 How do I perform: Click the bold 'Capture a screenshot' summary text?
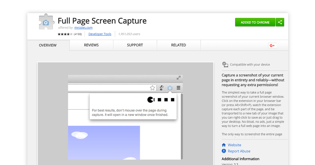point(253,80)
